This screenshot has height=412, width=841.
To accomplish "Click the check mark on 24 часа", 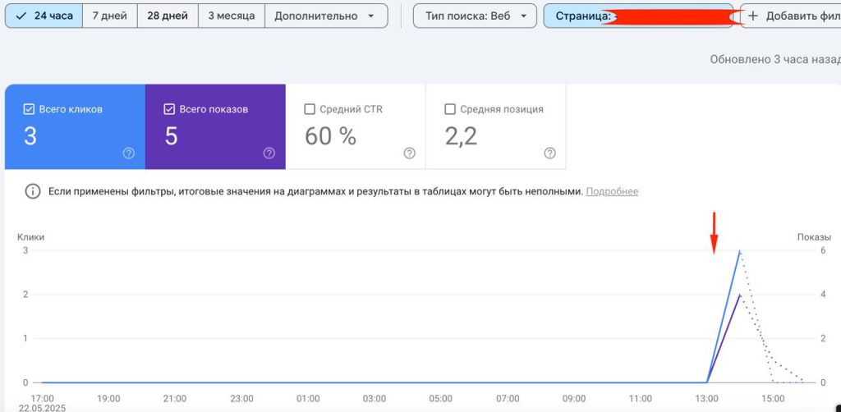I will click(21, 16).
